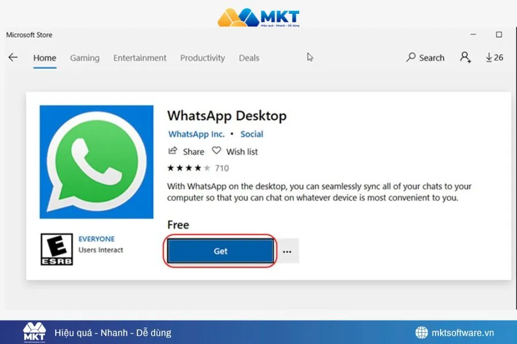Open the account sign-in person icon
Viewport: 517px width, 344px height.
(465, 57)
